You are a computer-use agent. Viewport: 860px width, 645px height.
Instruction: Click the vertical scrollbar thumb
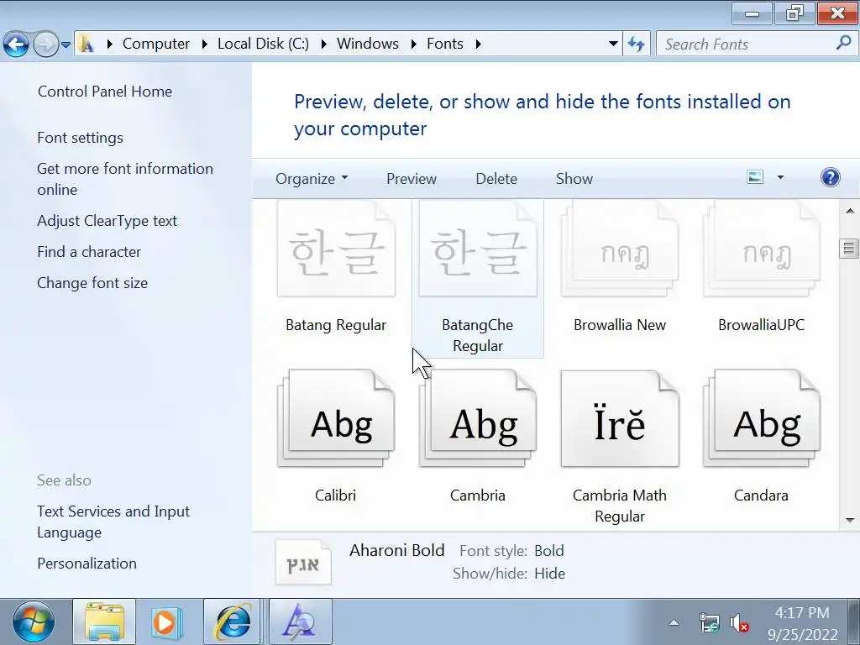point(850,249)
